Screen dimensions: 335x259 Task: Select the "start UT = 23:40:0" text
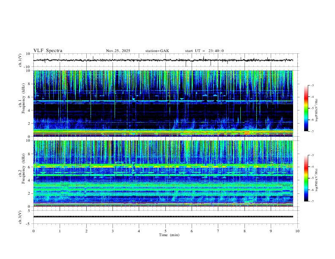(x=204, y=51)
